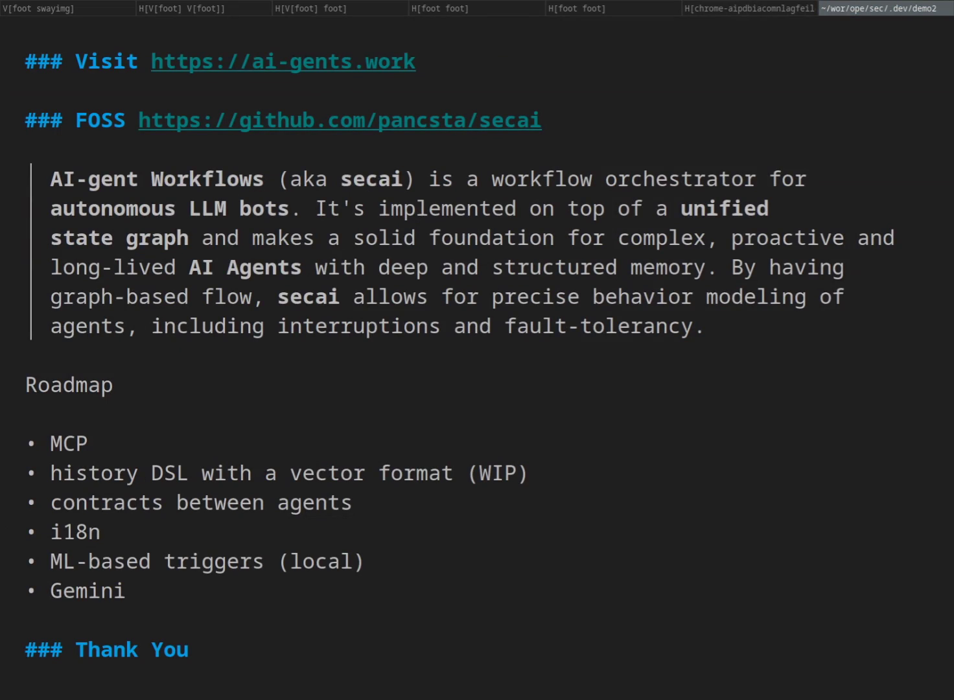Viewport: 954px width, 700px height.
Task: Follow the github.com/pancsta/secai link
Action: tap(340, 121)
